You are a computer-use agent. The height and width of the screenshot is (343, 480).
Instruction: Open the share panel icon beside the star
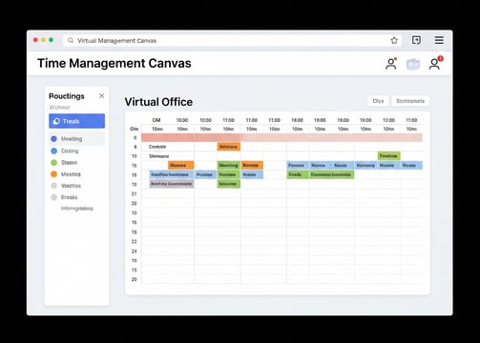tap(416, 40)
